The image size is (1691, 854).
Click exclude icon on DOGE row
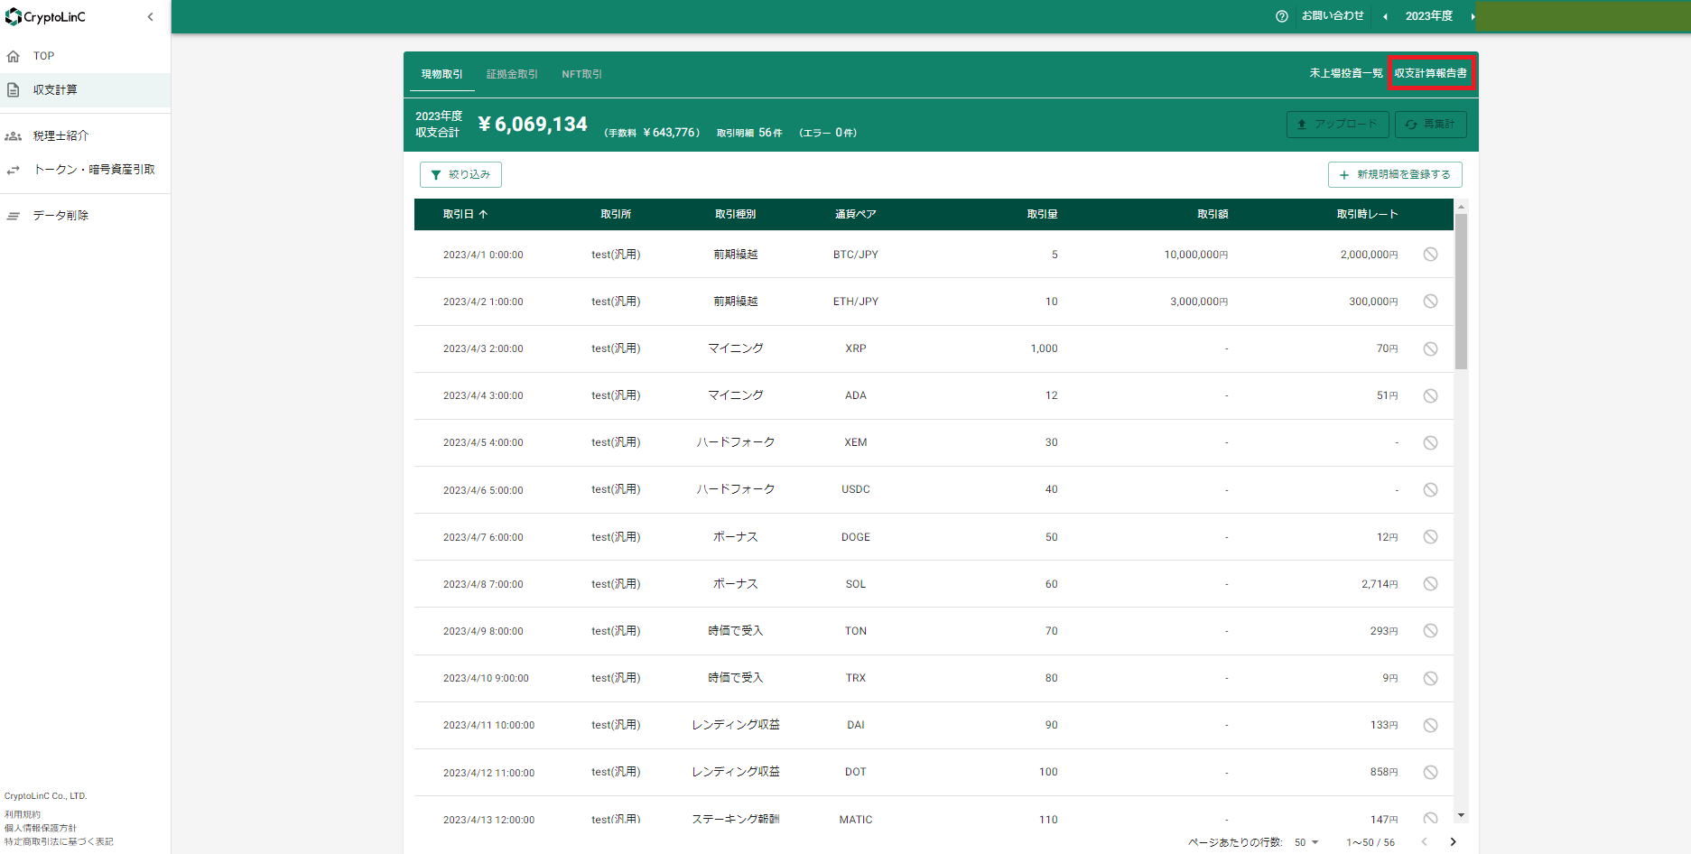click(x=1430, y=537)
